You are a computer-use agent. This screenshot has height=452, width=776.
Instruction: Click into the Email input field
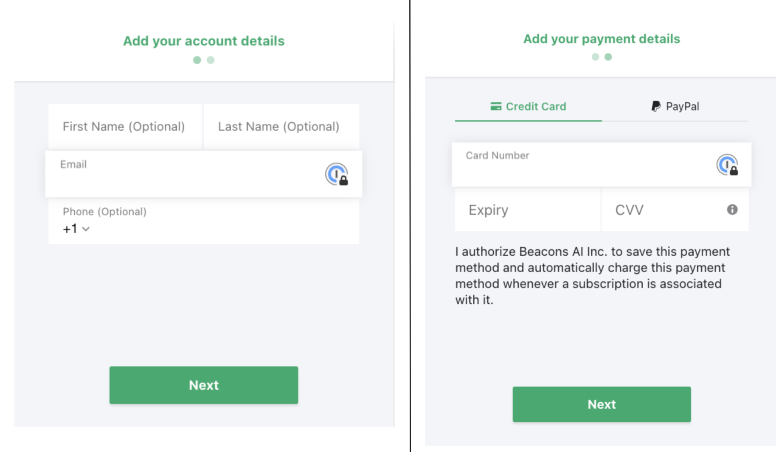point(204,174)
